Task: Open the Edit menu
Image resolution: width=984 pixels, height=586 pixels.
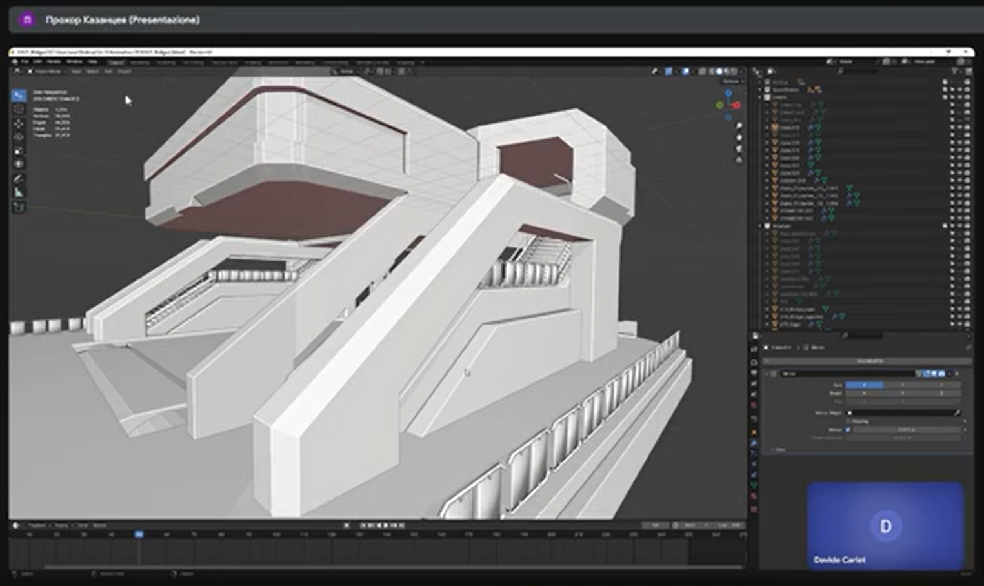Action: point(37,62)
